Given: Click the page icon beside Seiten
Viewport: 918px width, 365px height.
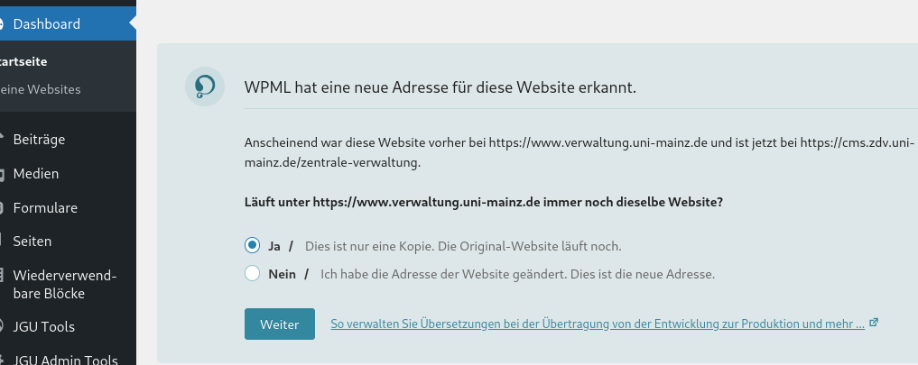Looking at the screenshot, I should pos(2,241).
